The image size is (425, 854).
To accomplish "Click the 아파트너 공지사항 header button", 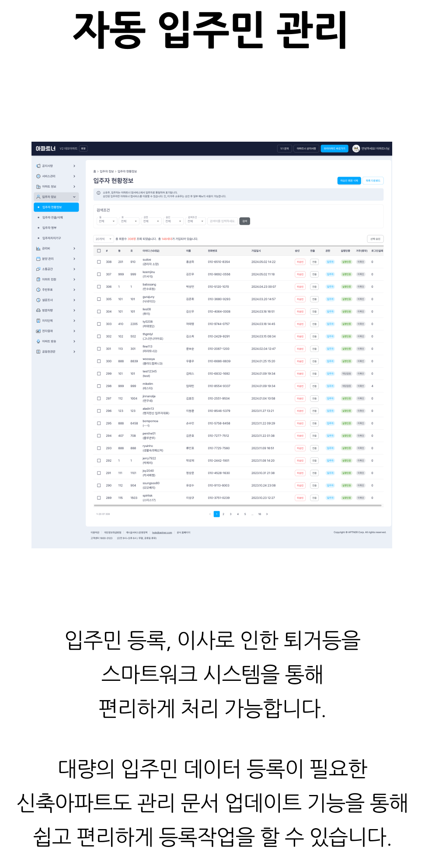I will pos(306,149).
